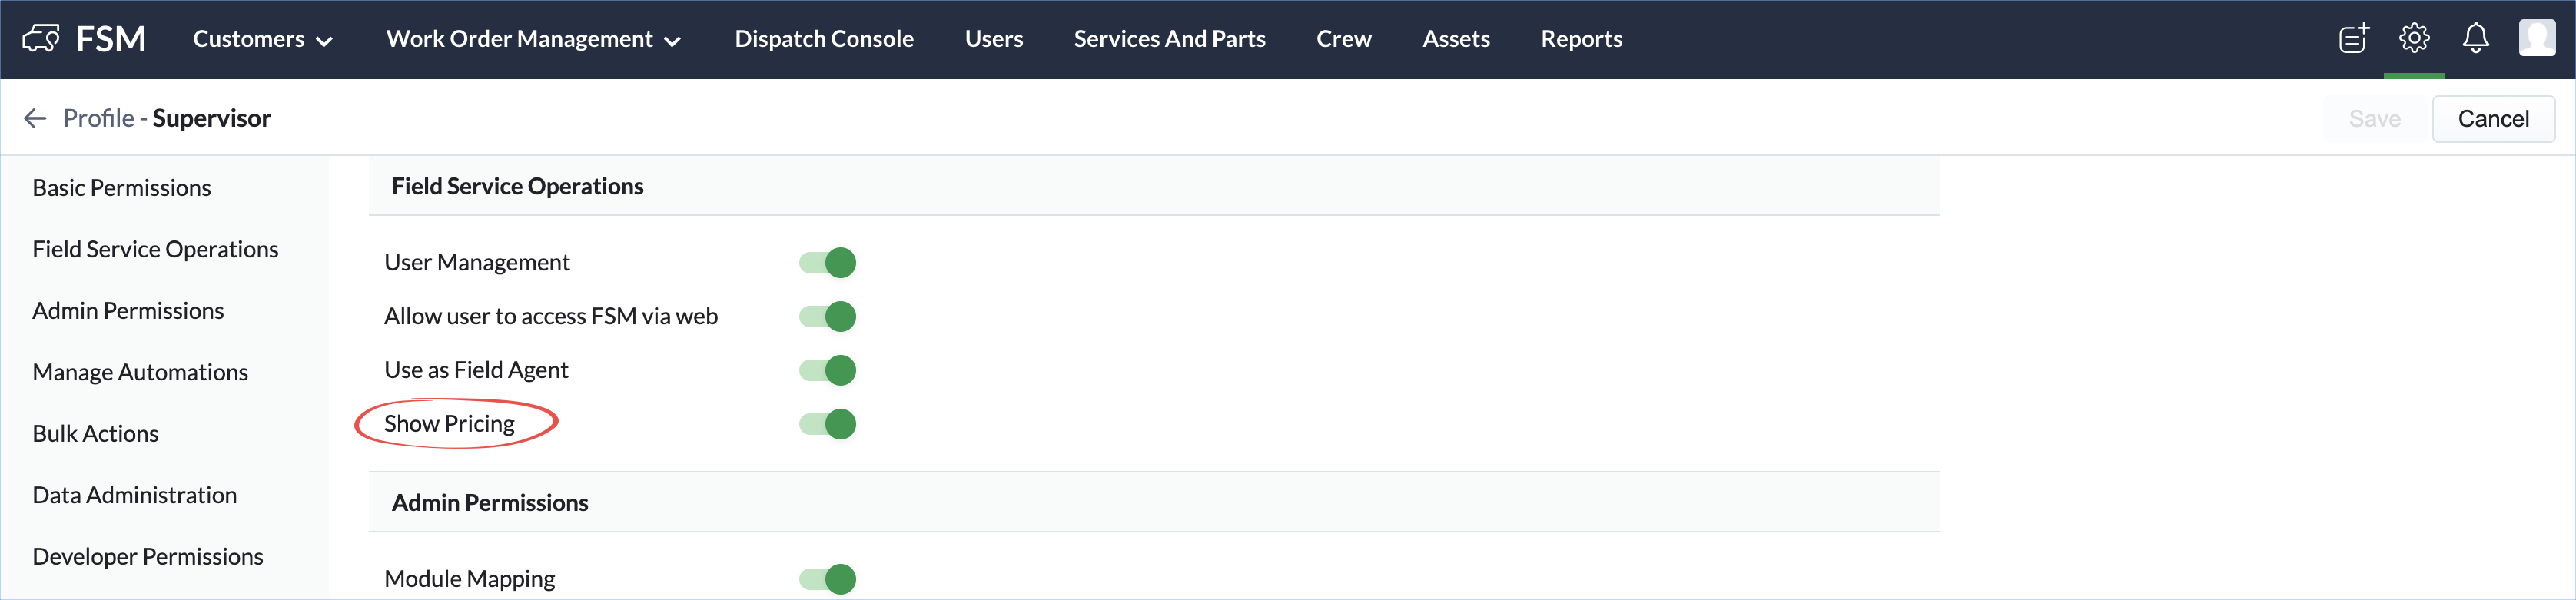Select Field Service Operations in sidebar
This screenshot has height=600, width=2576.
[155, 249]
